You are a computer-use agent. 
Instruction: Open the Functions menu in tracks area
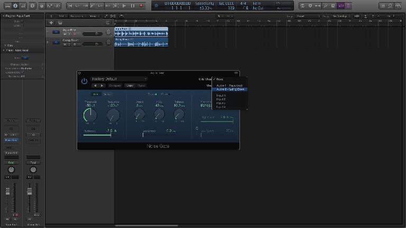[77, 16]
